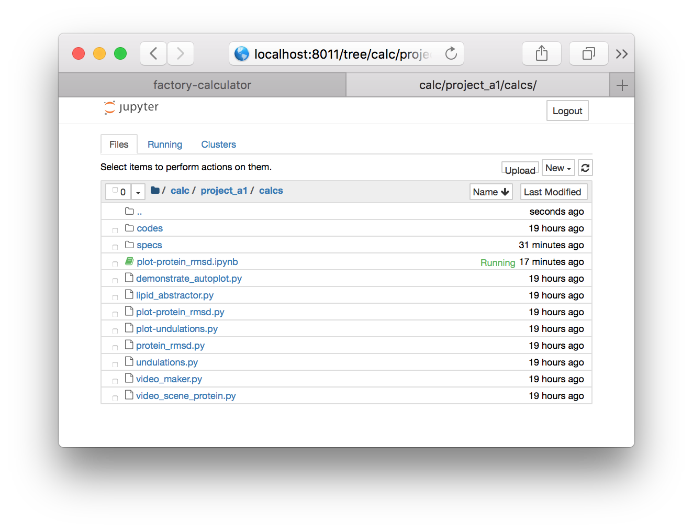This screenshot has height=531, width=693.
Task: Click the green Running status label
Action: click(x=498, y=262)
